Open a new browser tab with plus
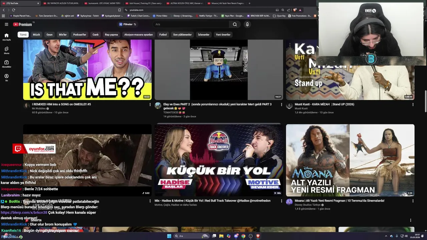427x240 pixels. (x=250, y=3)
